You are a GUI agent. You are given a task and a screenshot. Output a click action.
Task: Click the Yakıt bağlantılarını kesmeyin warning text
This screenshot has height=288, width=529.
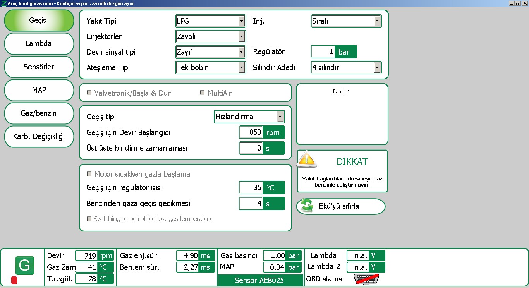[342, 182]
